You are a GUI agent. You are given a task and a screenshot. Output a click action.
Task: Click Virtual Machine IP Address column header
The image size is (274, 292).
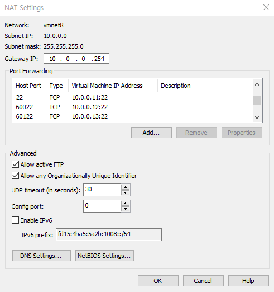point(113,86)
